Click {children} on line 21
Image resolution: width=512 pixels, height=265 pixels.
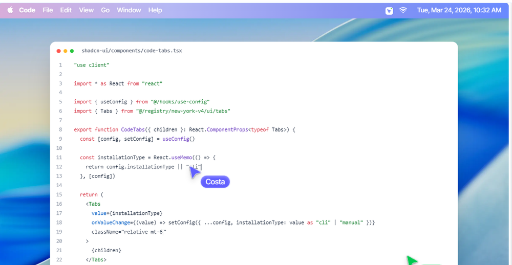click(x=106, y=250)
